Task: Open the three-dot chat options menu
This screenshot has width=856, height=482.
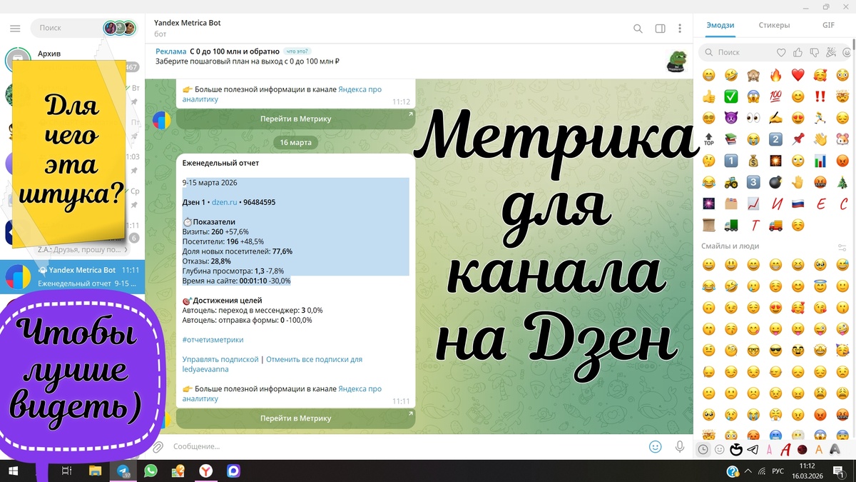Action: pos(680,29)
